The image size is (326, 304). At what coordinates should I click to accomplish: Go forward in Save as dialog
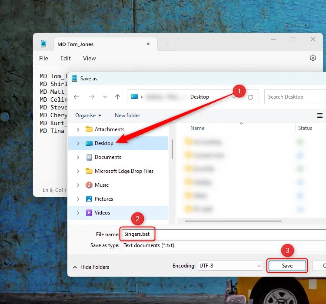pos(92,96)
